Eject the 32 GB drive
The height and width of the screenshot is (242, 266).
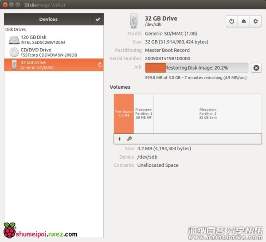tap(243, 21)
